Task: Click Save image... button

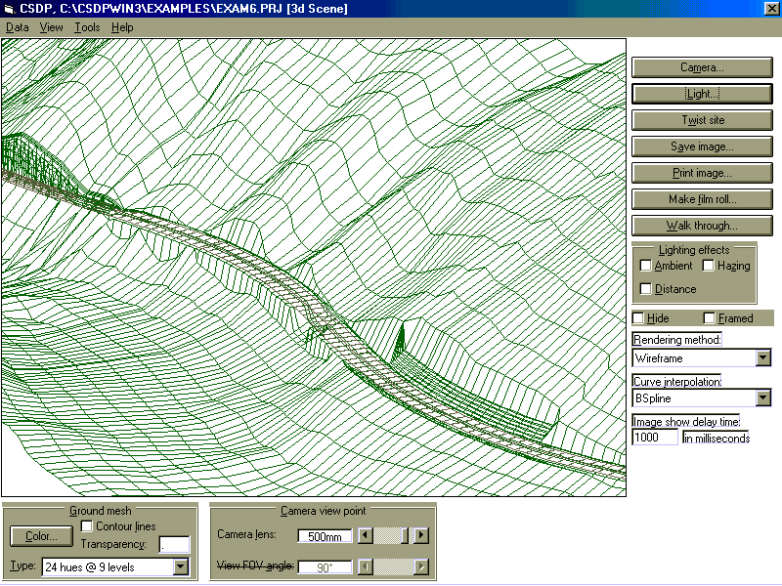Action: pos(702,146)
